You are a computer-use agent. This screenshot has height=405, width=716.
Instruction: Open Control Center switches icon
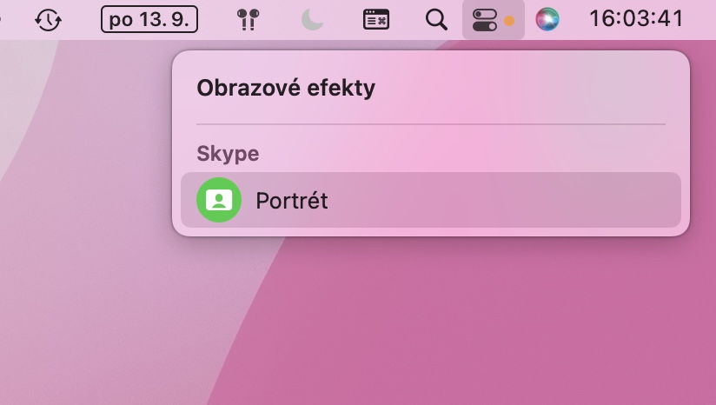485,19
